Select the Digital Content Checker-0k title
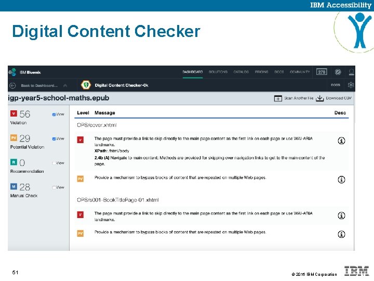 pos(122,85)
